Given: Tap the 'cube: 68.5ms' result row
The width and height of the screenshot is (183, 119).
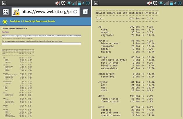Looking at the screenshot, I should click(x=128, y=30).
